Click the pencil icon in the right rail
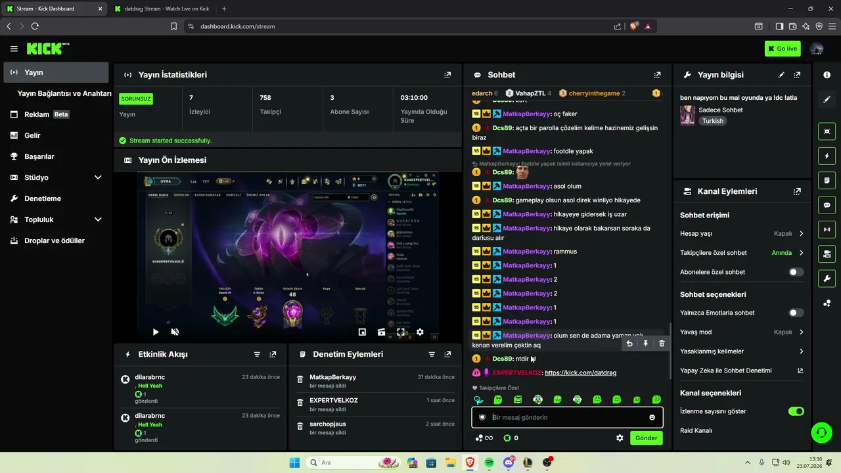This screenshot has width=841, height=473. coord(827,99)
